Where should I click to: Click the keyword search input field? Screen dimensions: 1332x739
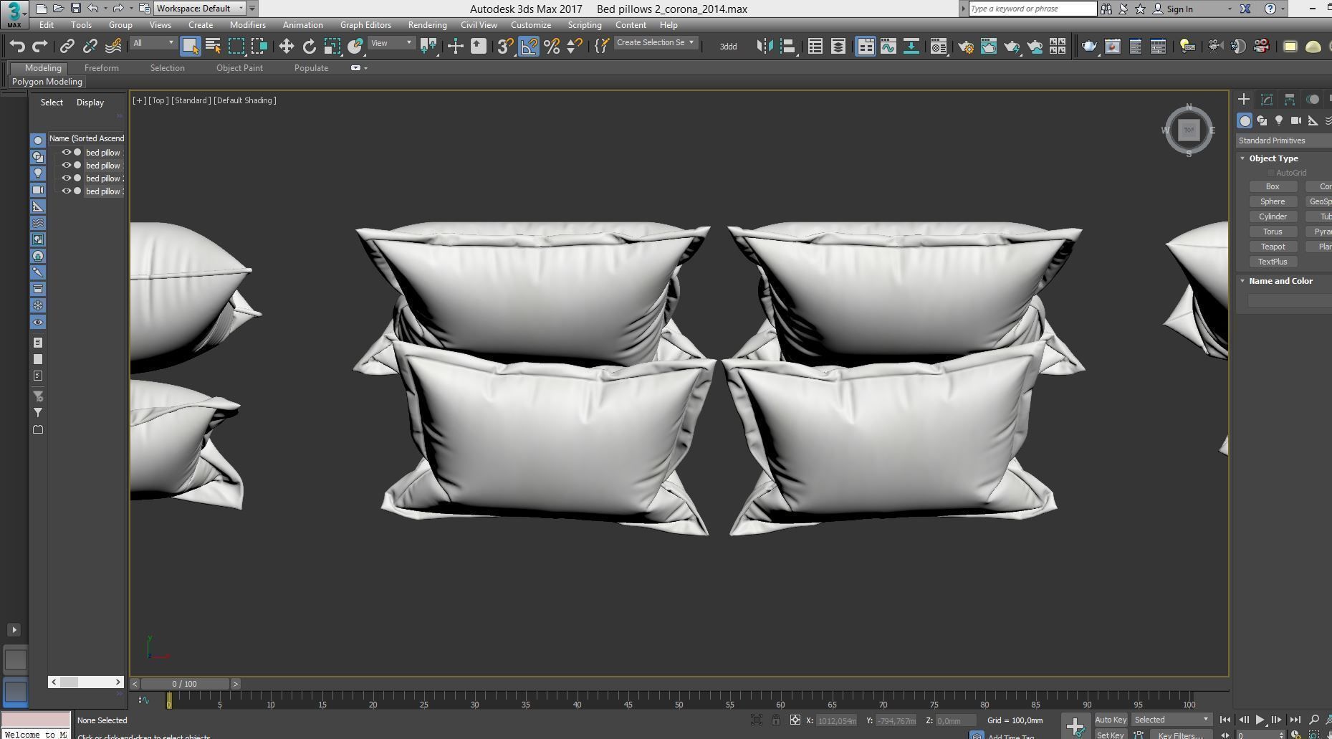[1032, 9]
